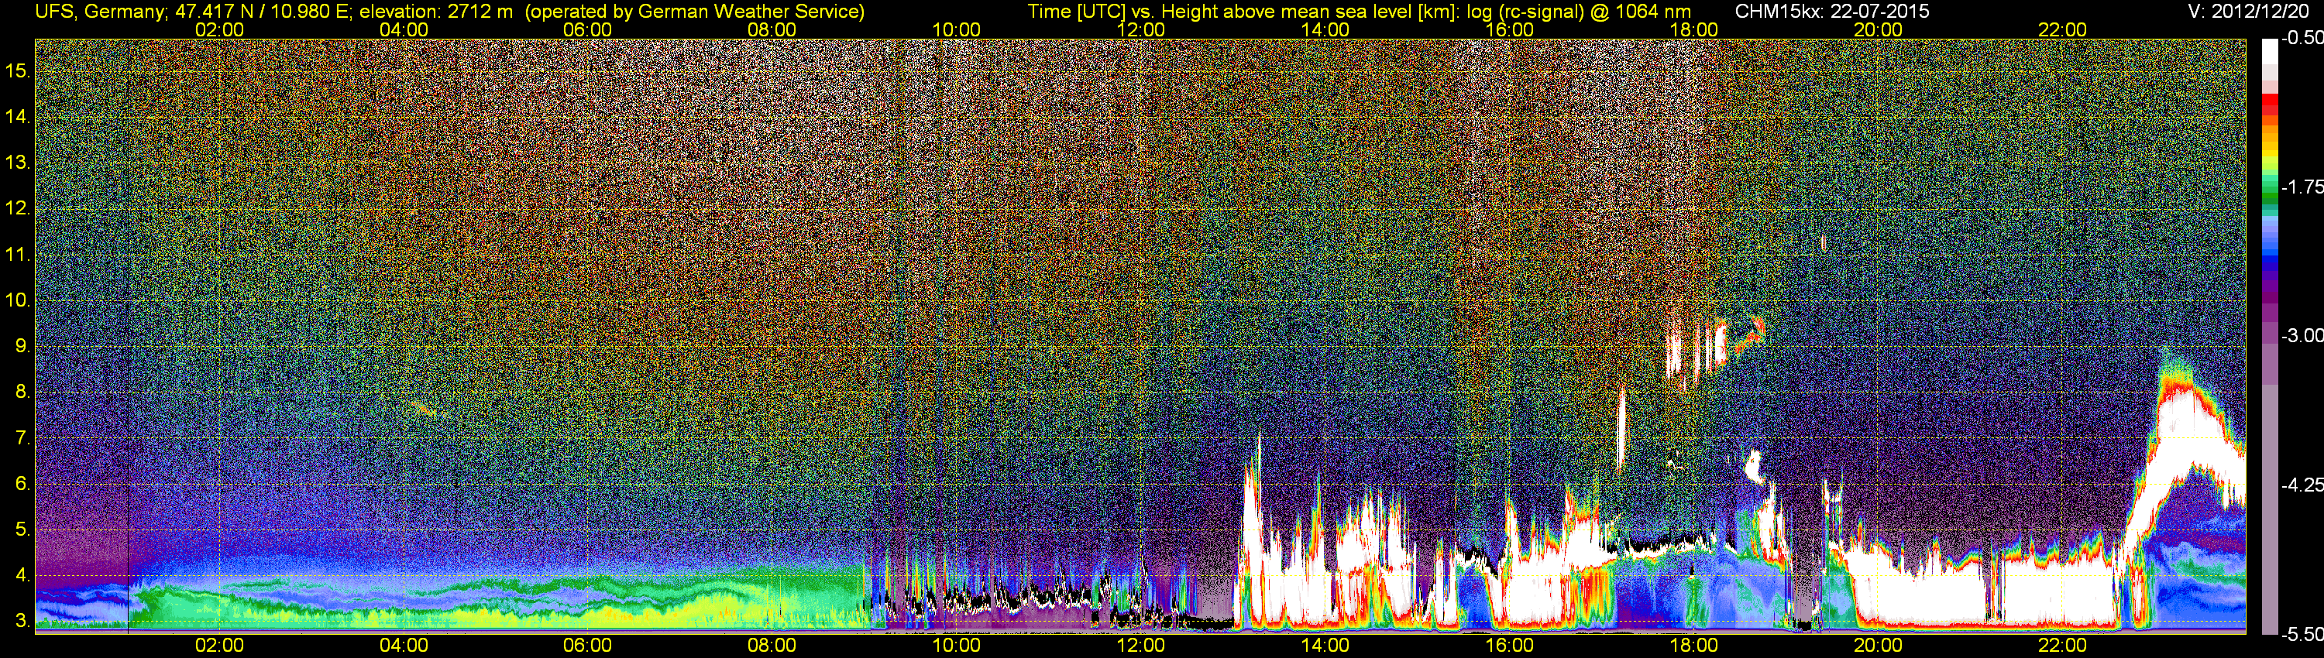
Task: Click the 18:00 label on the top time axis
Action: coord(1693,29)
